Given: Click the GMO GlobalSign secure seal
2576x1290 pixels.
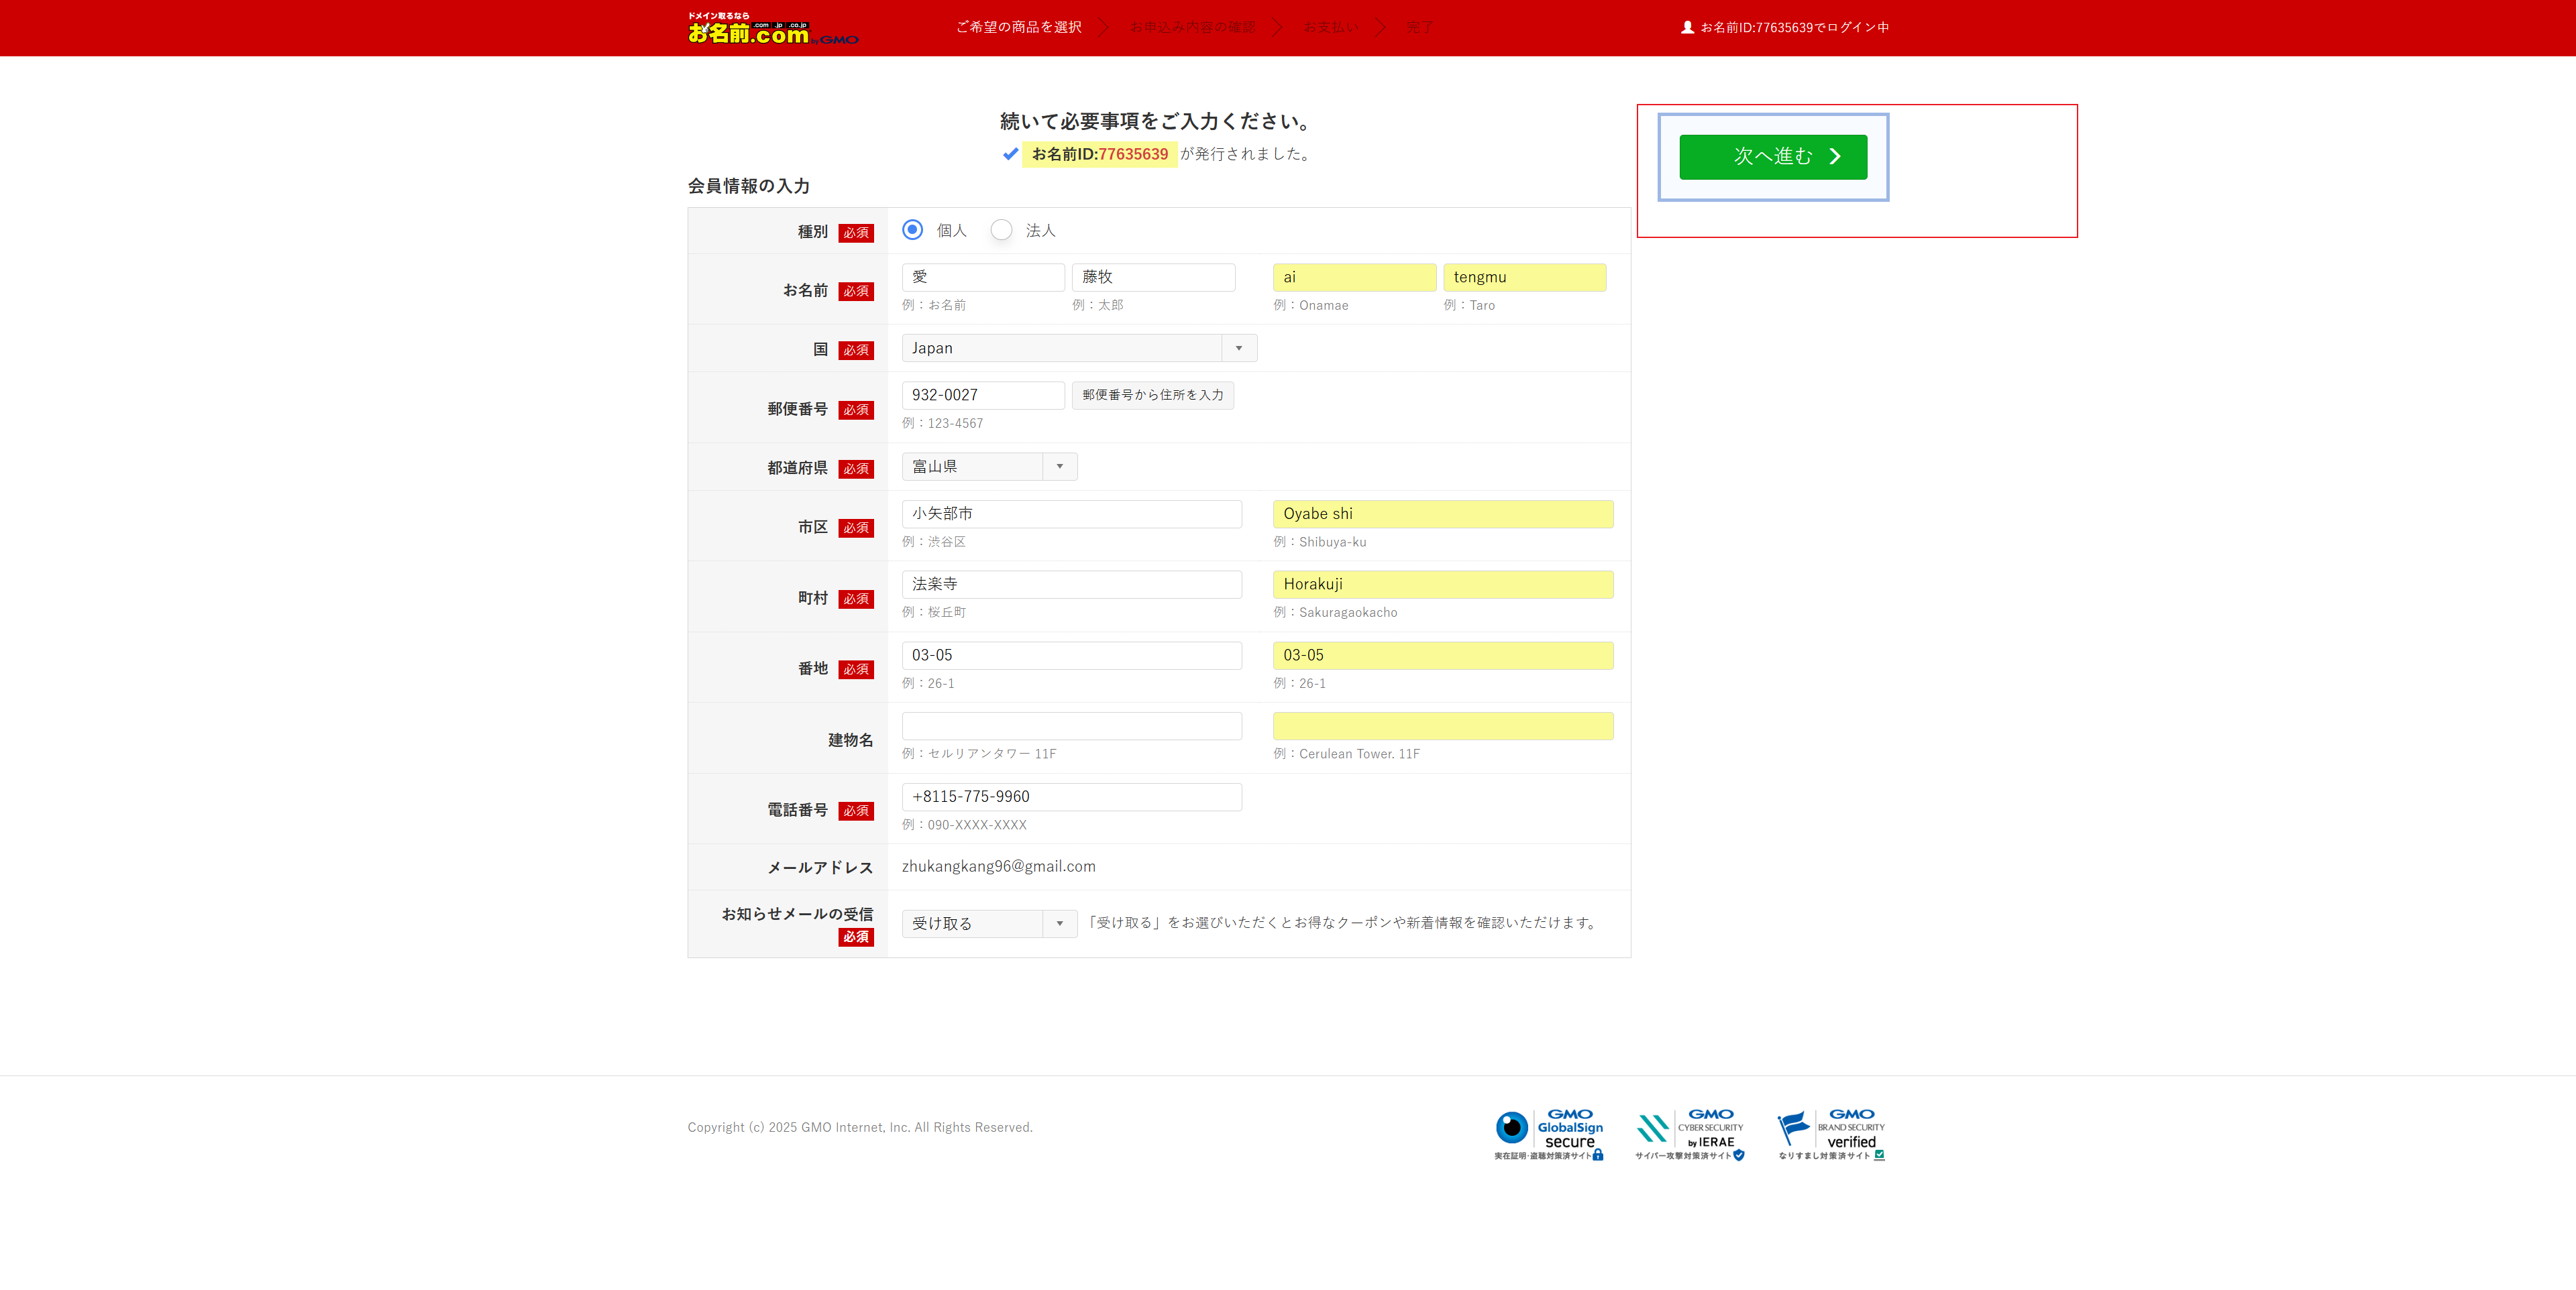Looking at the screenshot, I should click(1549, 1134).
